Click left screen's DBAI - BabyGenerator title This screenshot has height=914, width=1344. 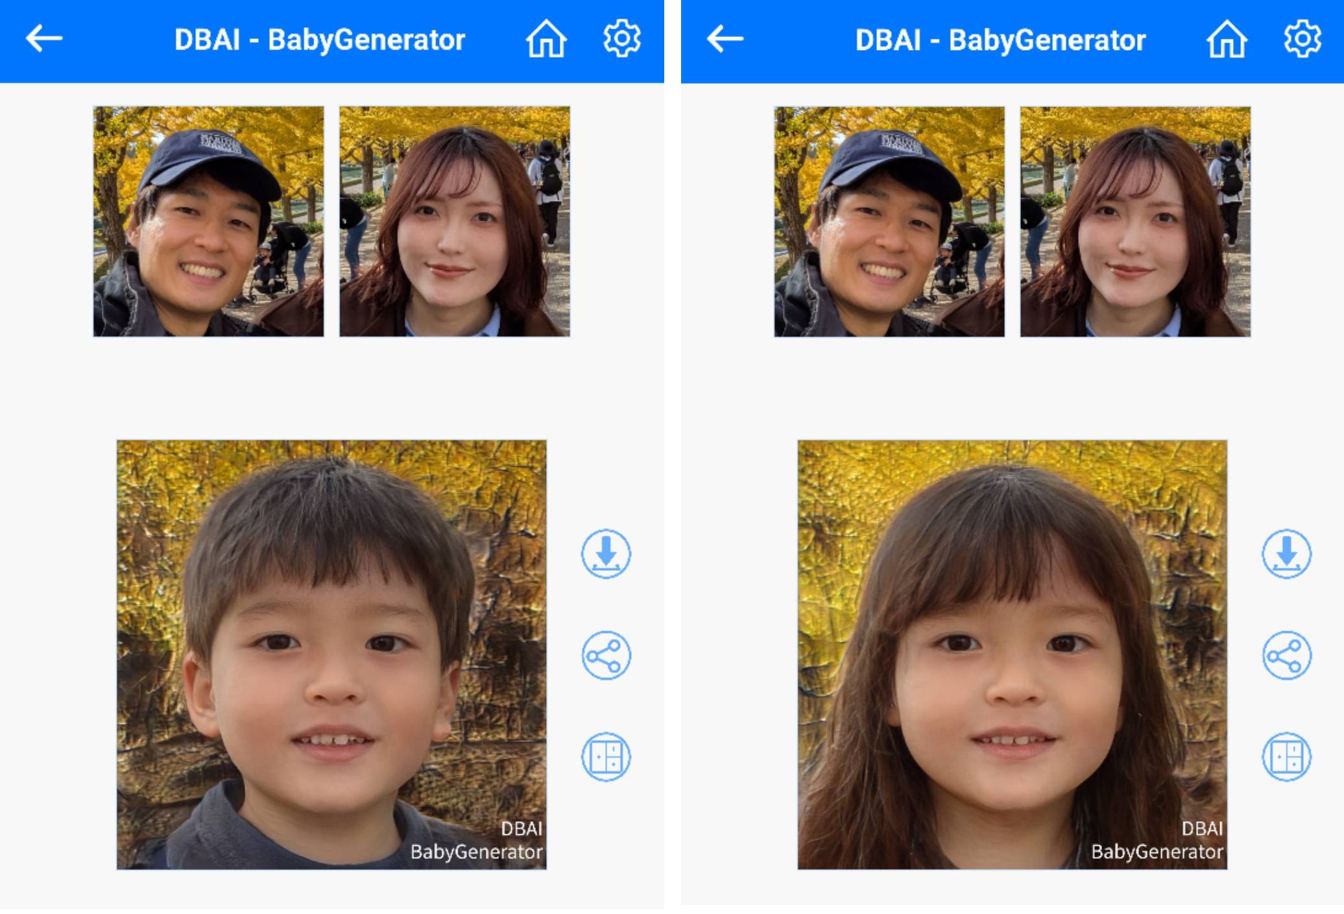[x=319, y=40]
